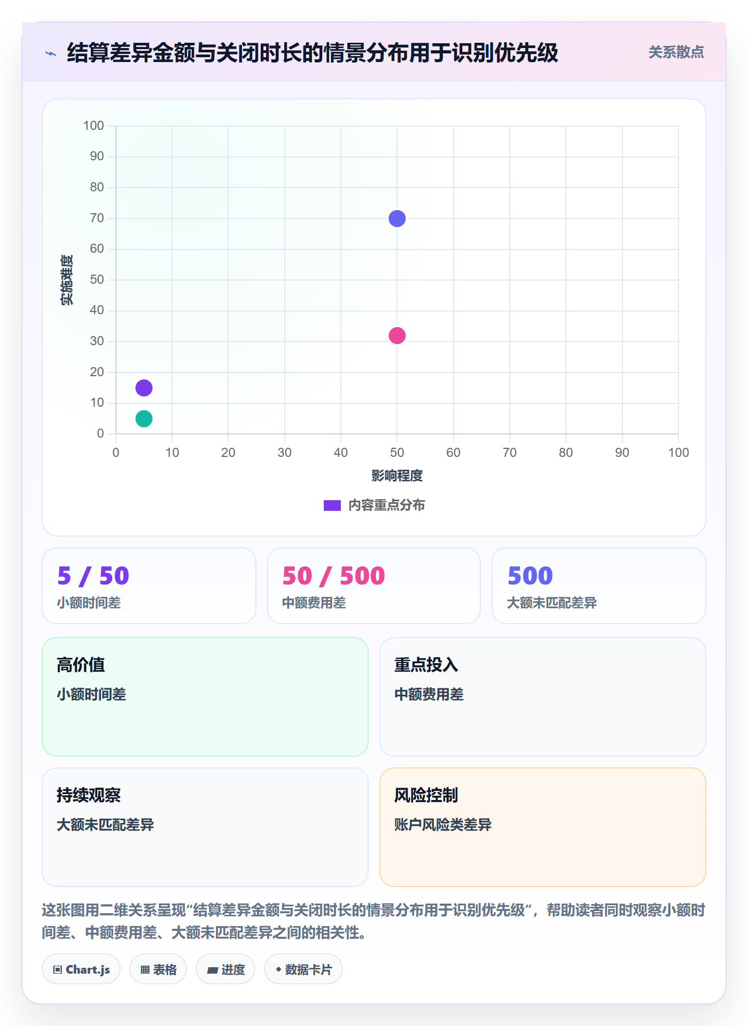Click the grid icon in the 表格 chip

click(145, 970)
